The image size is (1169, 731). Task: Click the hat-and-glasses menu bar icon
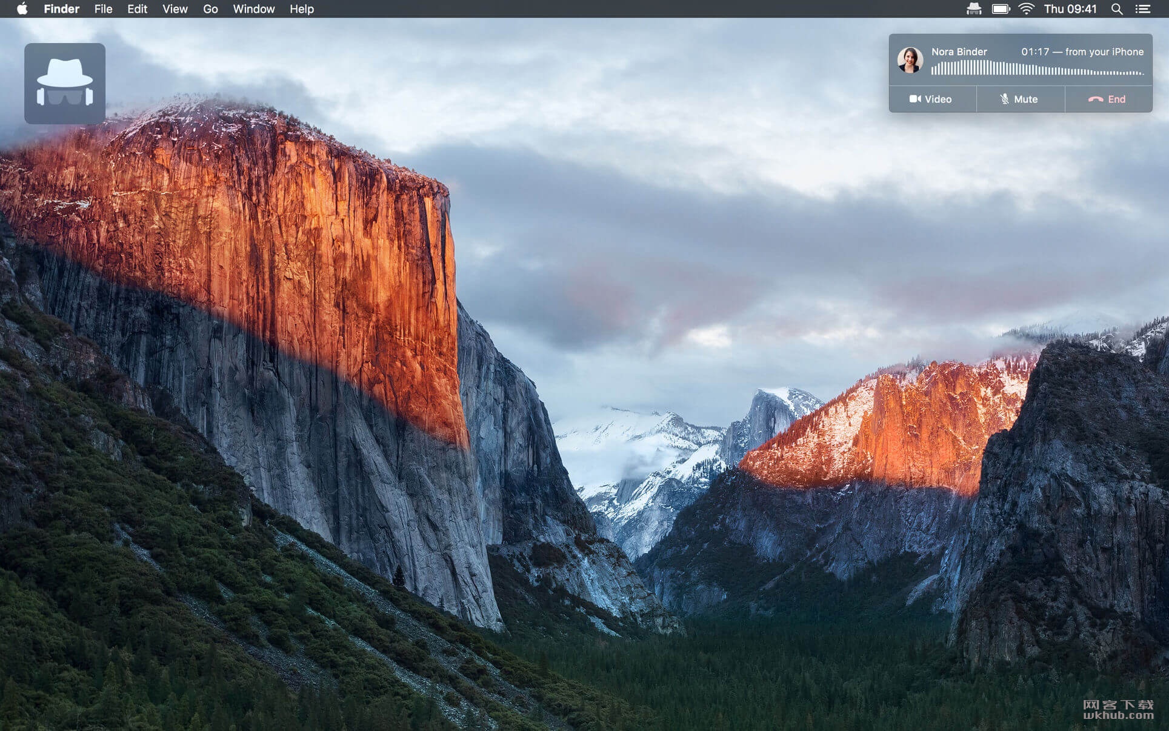[974, 8]
